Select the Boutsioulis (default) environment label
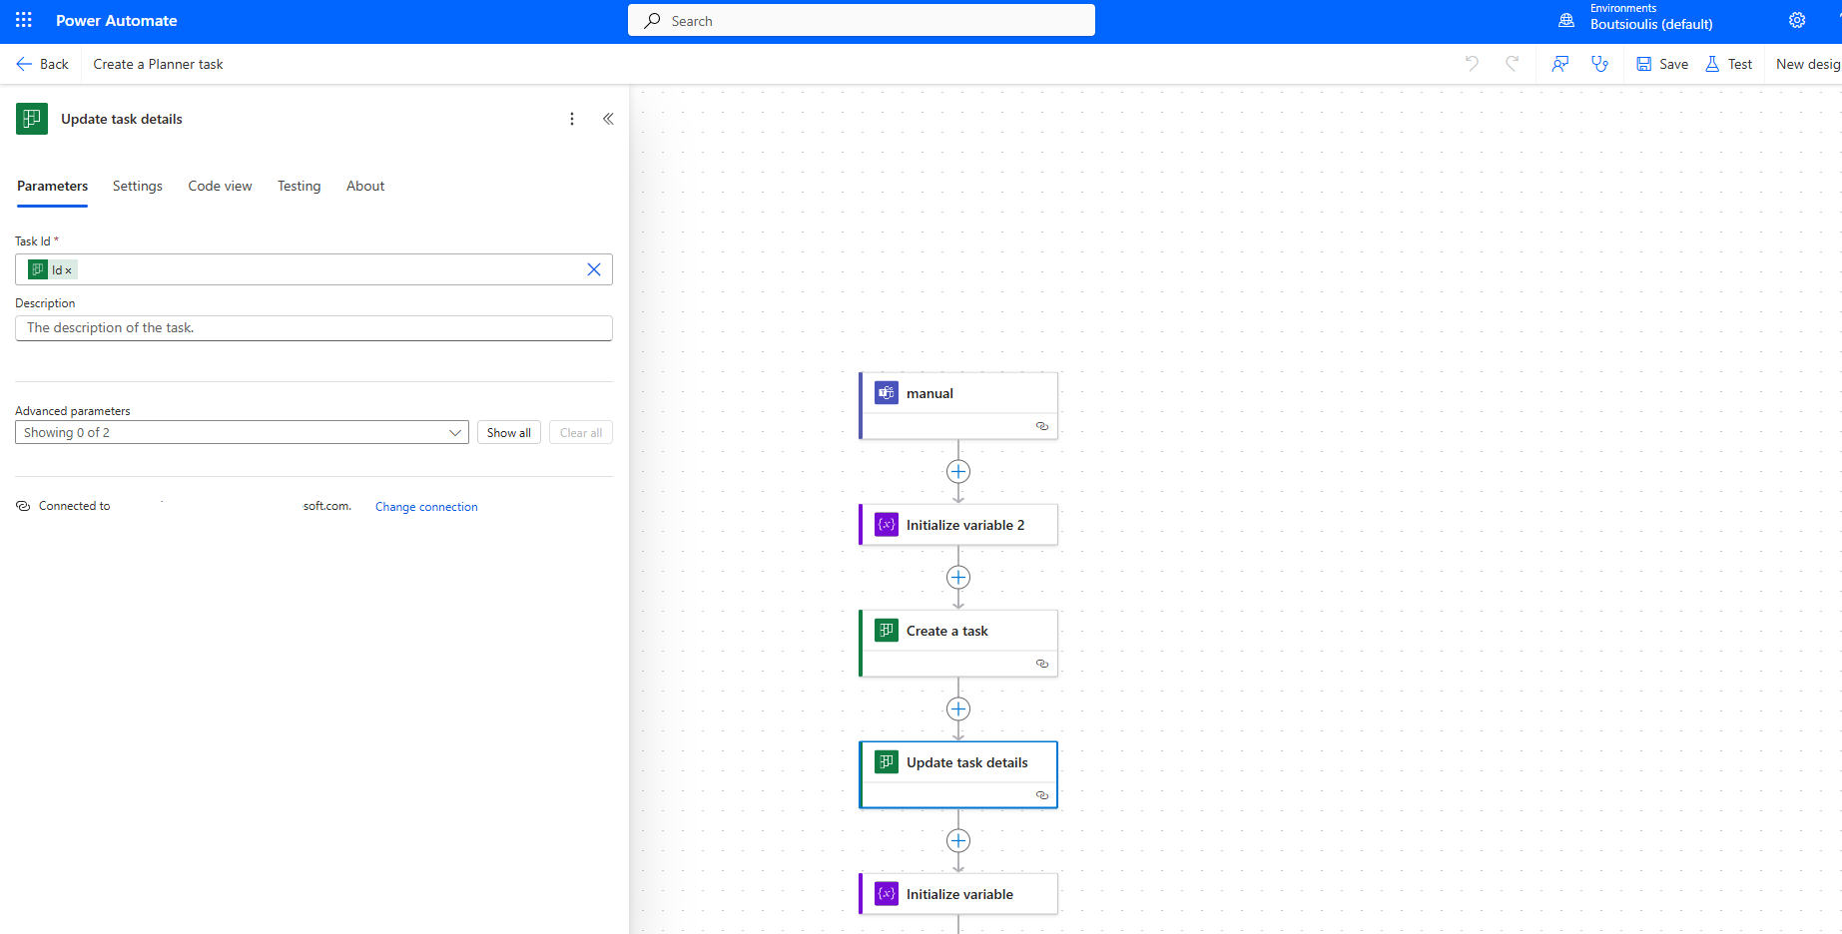This screenshot has height=934, width=1842. [1651, 25]
